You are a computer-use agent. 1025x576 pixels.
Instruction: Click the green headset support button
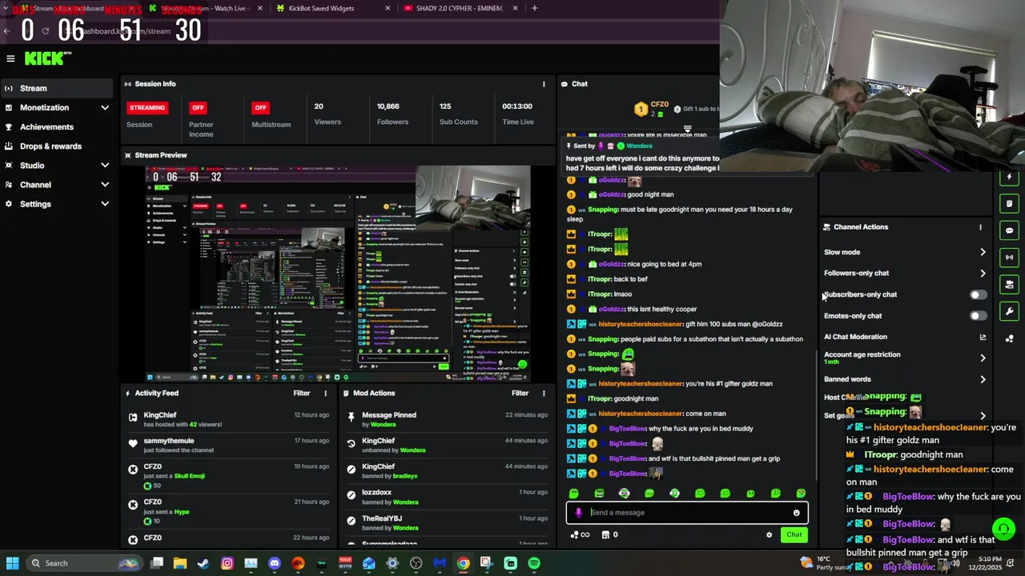point(1003,529)
